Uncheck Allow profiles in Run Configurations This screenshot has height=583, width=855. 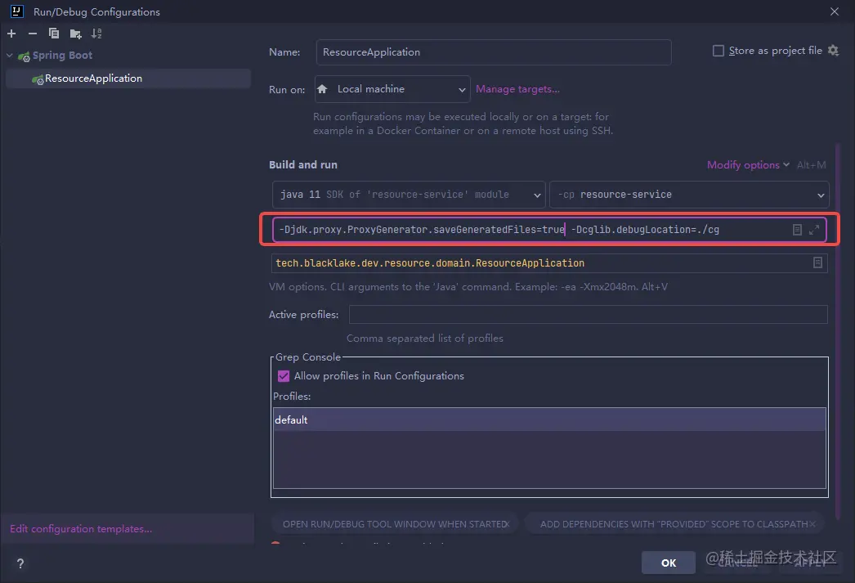[284, 376]
